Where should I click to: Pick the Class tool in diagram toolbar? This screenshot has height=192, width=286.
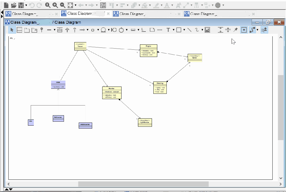20,30
